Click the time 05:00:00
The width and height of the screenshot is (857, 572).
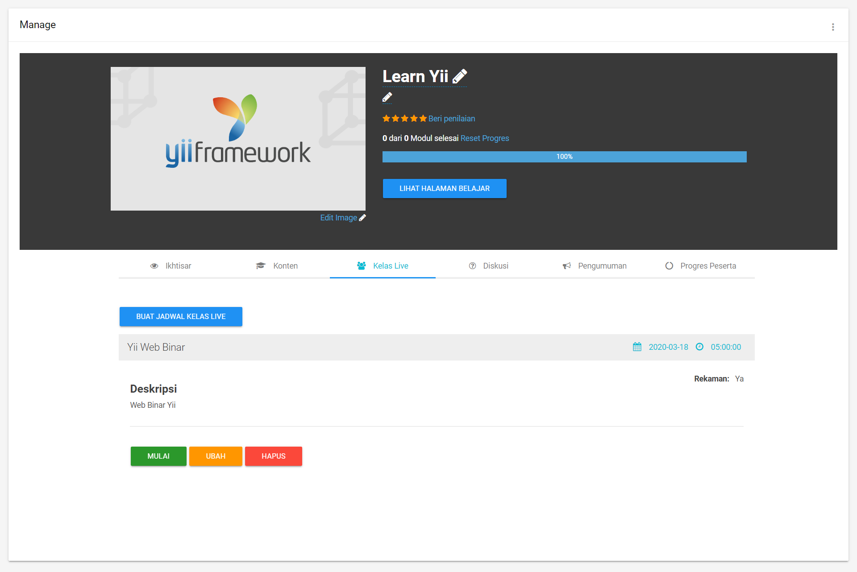726,347
